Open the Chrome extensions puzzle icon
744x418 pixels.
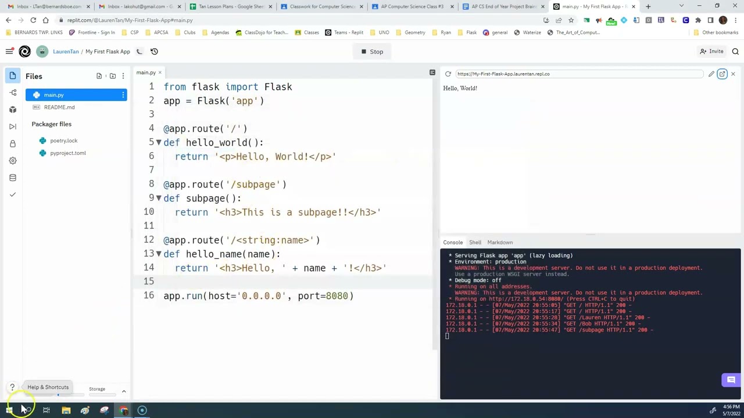(x=698, y=20)
